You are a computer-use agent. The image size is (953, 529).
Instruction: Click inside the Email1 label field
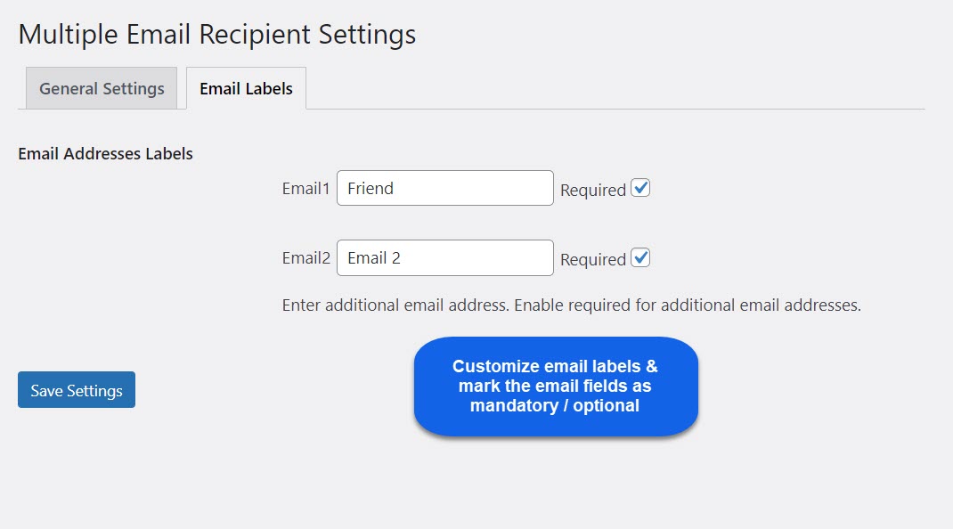coord(444,188)
